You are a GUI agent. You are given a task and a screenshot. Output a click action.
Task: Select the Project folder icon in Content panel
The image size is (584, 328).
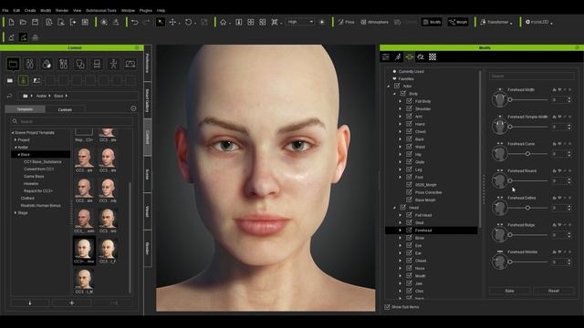point(13,64)
